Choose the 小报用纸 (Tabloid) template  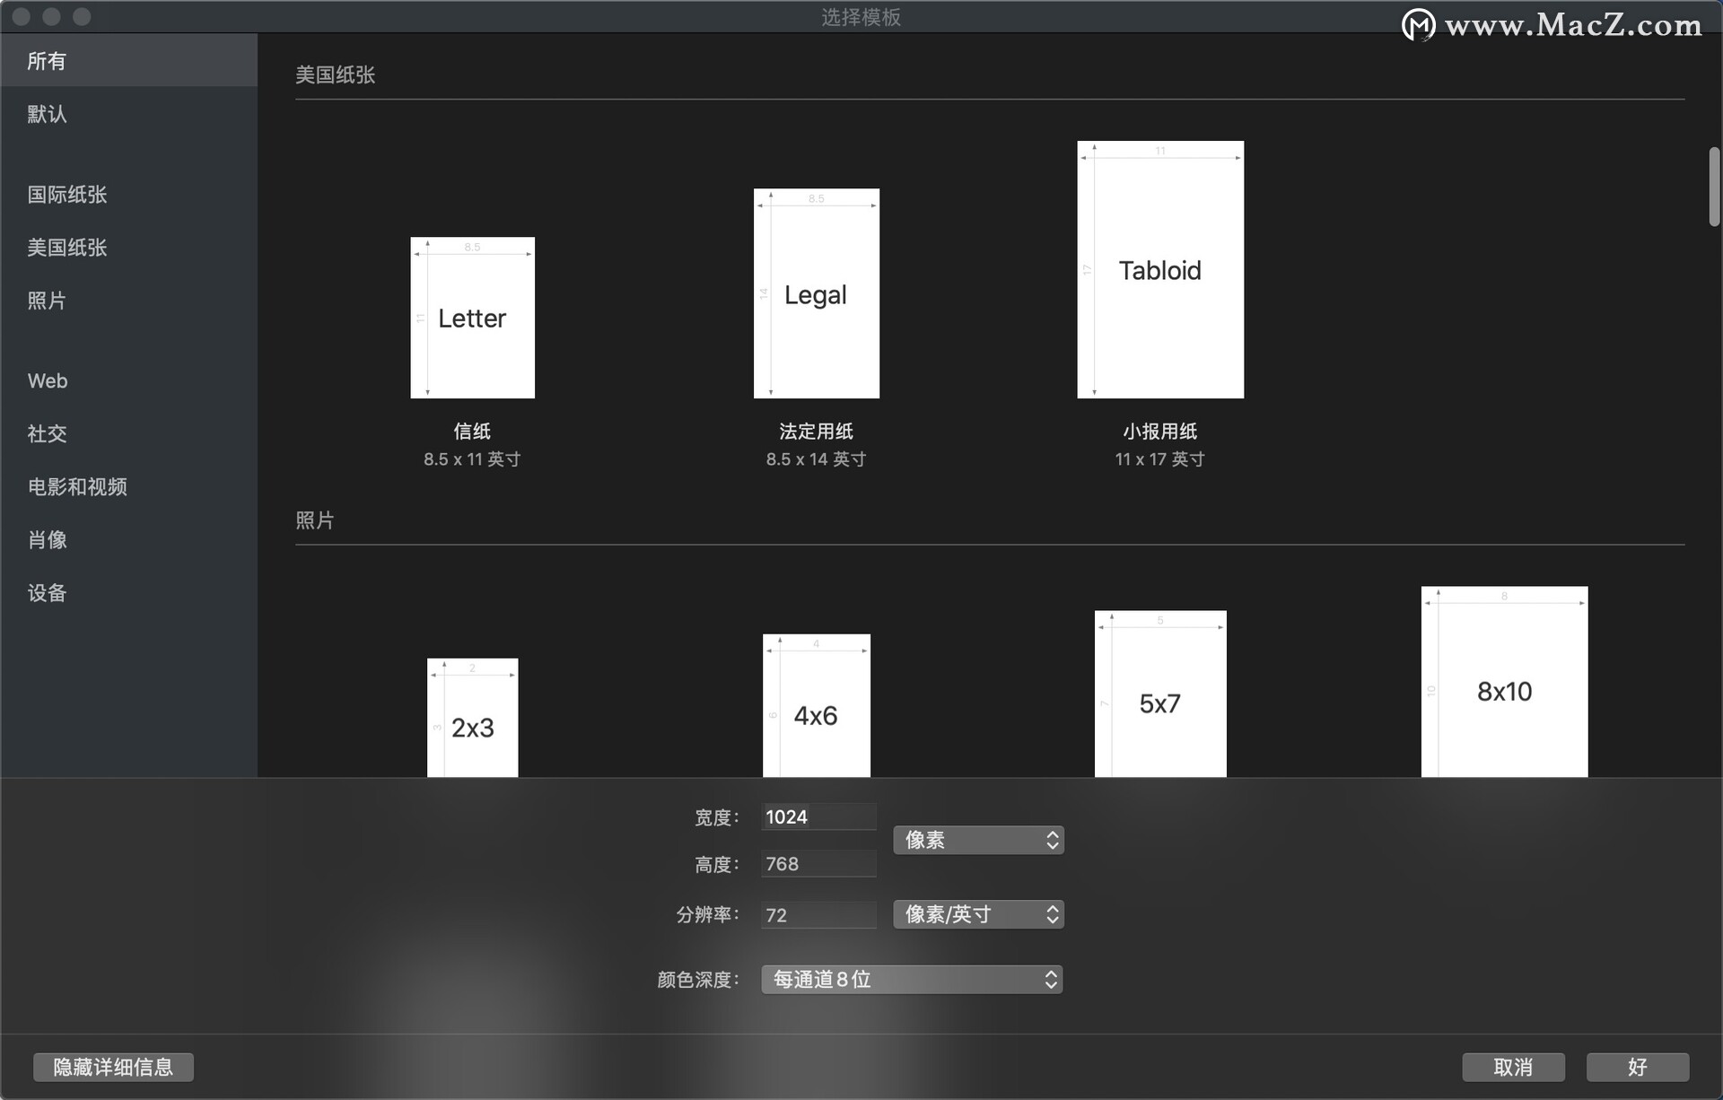[x=1159, y=269]
